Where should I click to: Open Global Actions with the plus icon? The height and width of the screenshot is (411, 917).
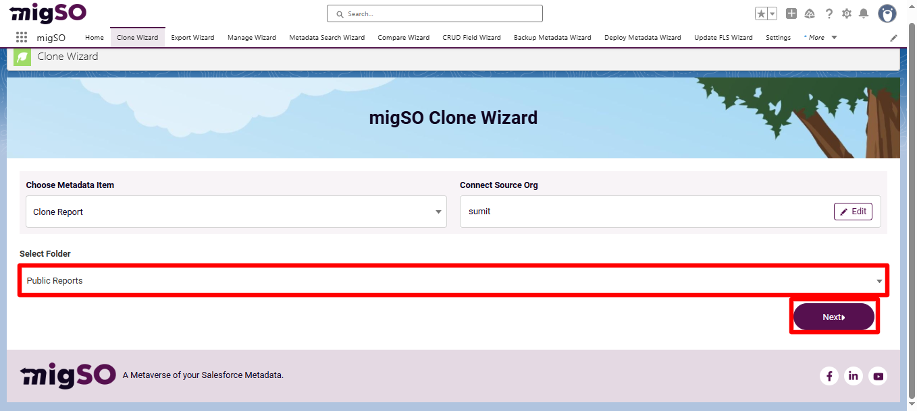(x=791, y=13)
